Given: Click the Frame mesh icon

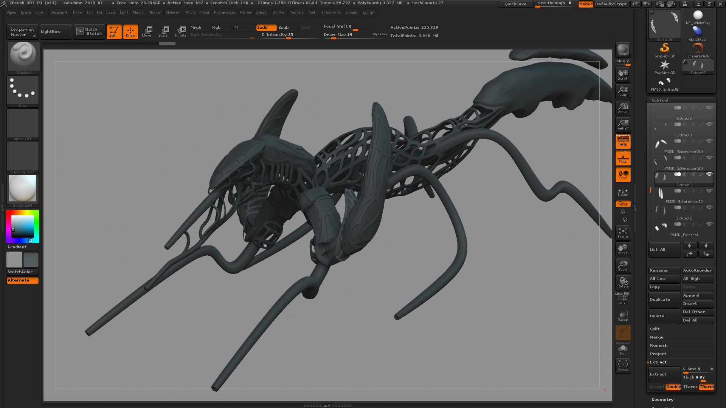Looking at the screenshot, I should pos(623,232).
